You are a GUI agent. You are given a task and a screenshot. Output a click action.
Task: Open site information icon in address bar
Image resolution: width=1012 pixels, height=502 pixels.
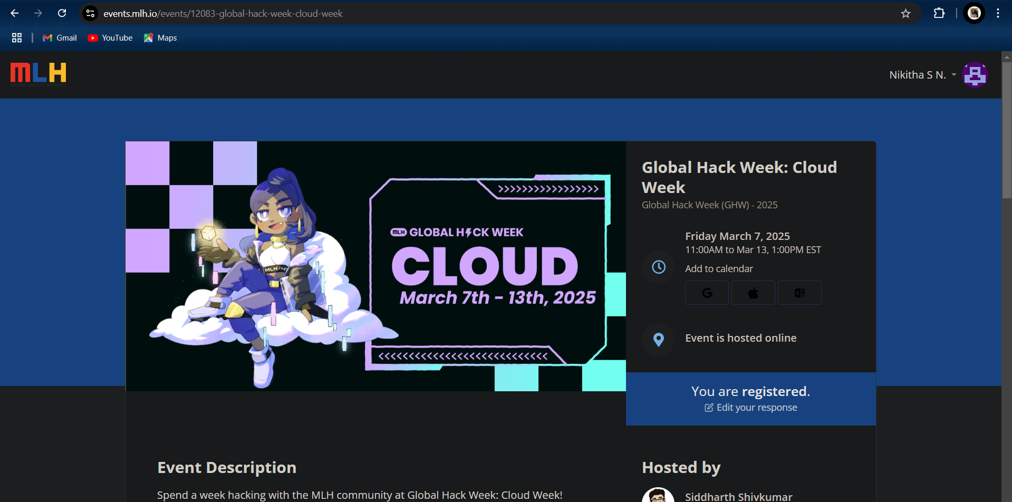click(91, 13)
